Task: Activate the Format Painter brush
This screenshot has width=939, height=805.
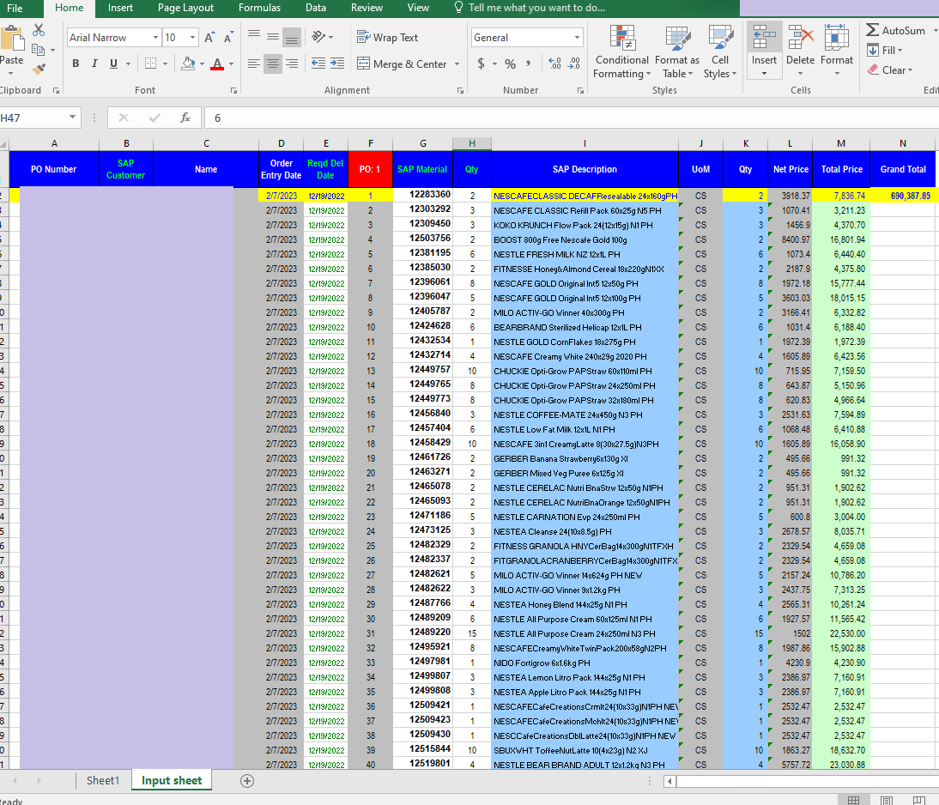Action: pyautogui.click(x=39, y=70)
